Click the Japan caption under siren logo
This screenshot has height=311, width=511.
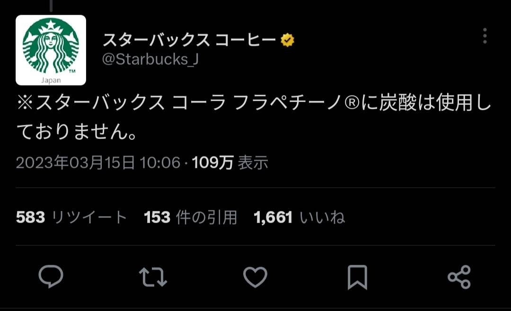[51, 80]
